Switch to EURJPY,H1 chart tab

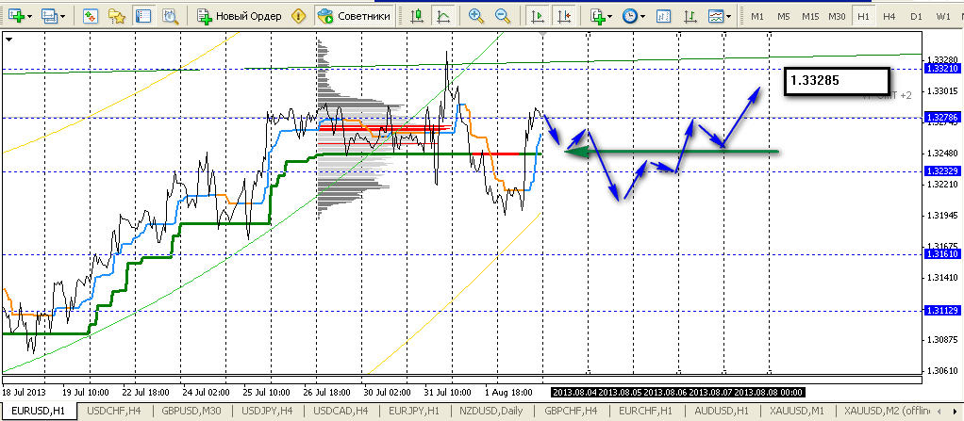(415, 410)
